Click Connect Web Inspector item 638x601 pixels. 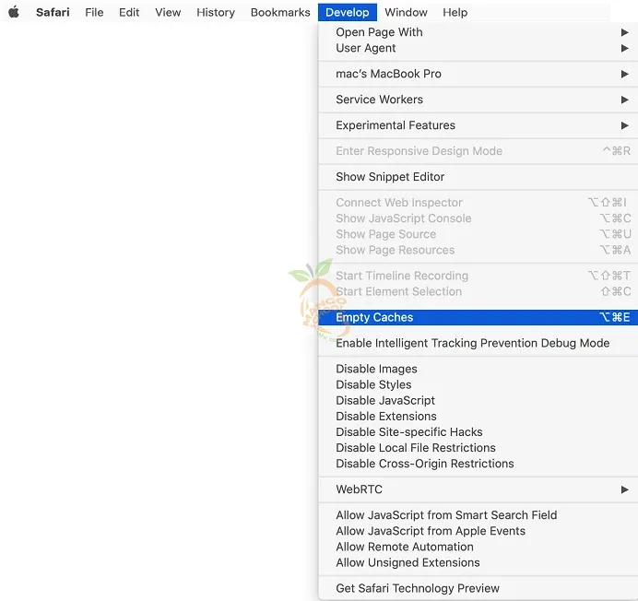(478, 202)
